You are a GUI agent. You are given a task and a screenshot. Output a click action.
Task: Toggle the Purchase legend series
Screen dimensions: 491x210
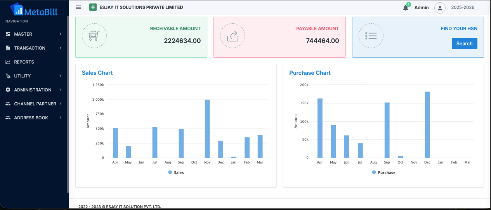(383, 172)
